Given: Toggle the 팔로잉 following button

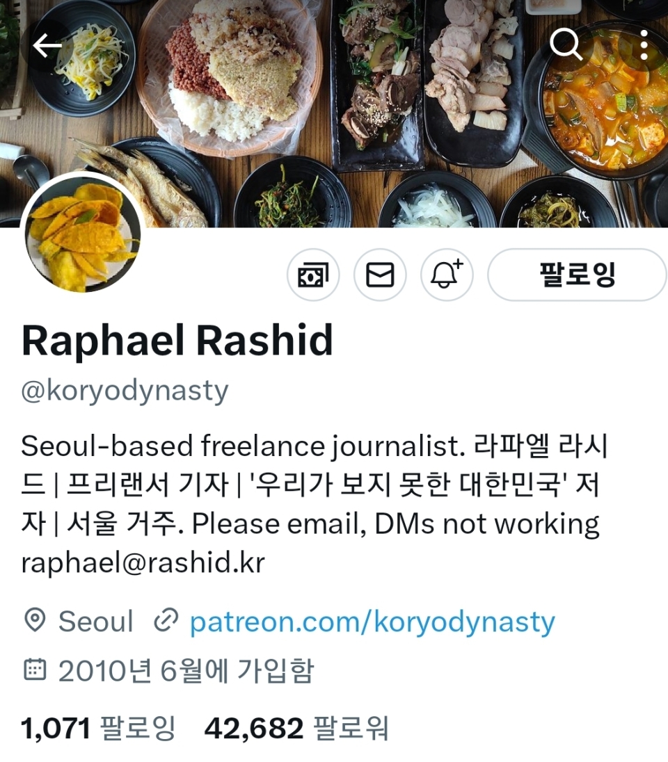Looking at the screenshot, I should pyautogui.click(x=577, y=275).
